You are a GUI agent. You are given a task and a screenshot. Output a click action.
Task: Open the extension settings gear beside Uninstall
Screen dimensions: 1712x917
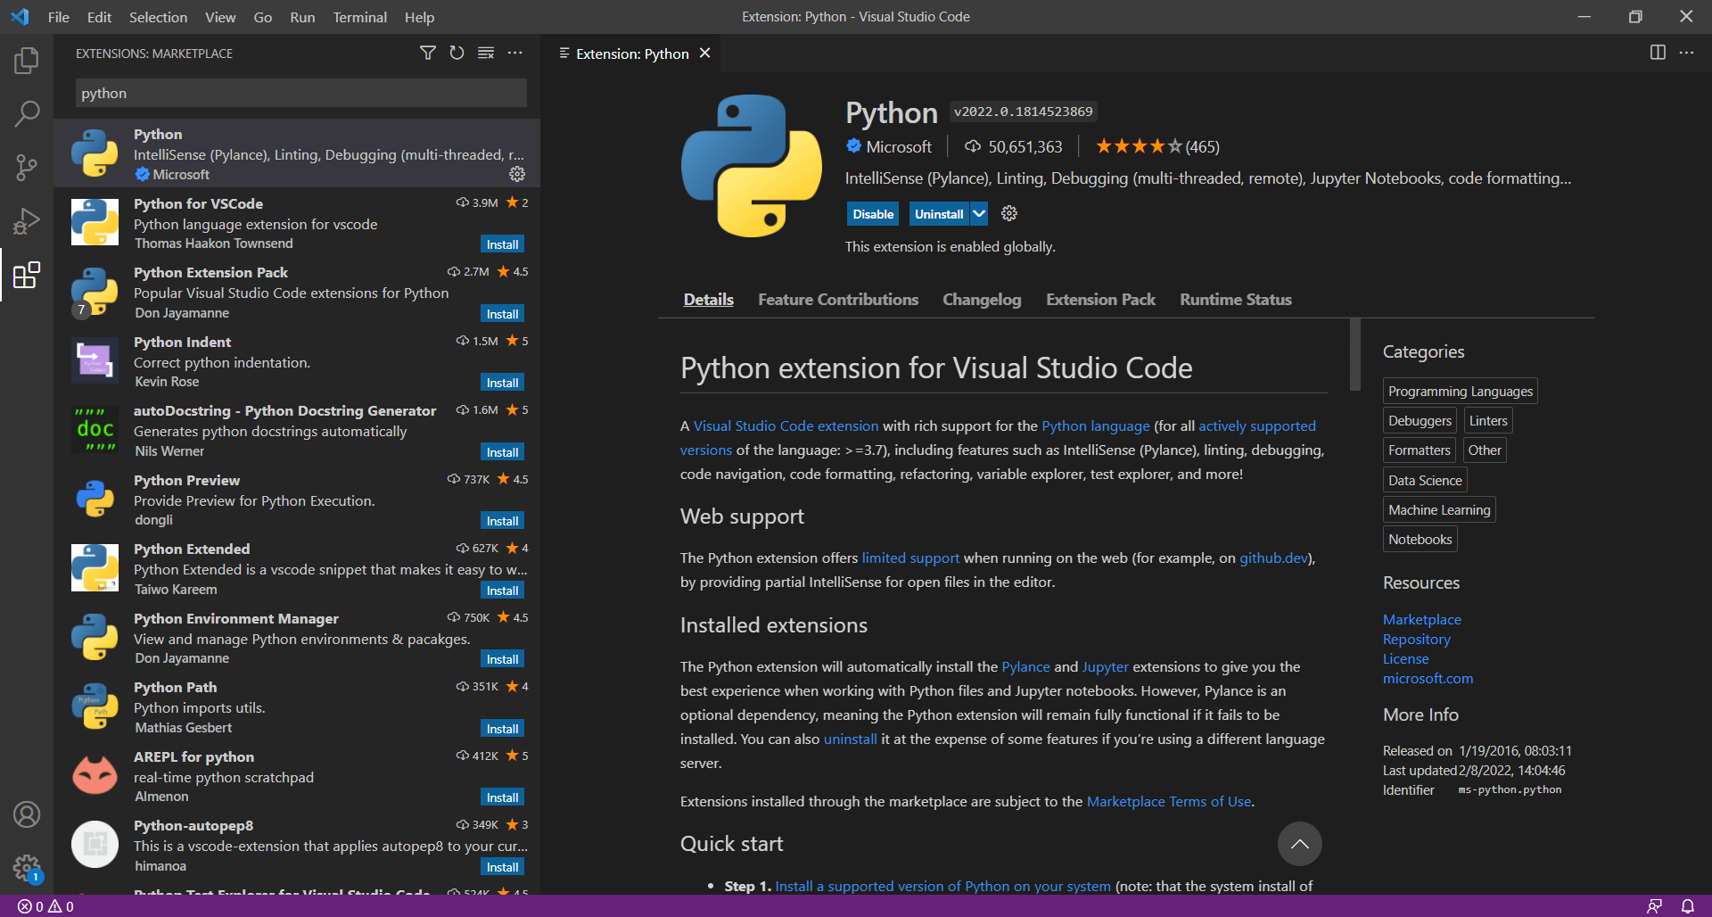pyautogui.click(x=1009, y=213)
